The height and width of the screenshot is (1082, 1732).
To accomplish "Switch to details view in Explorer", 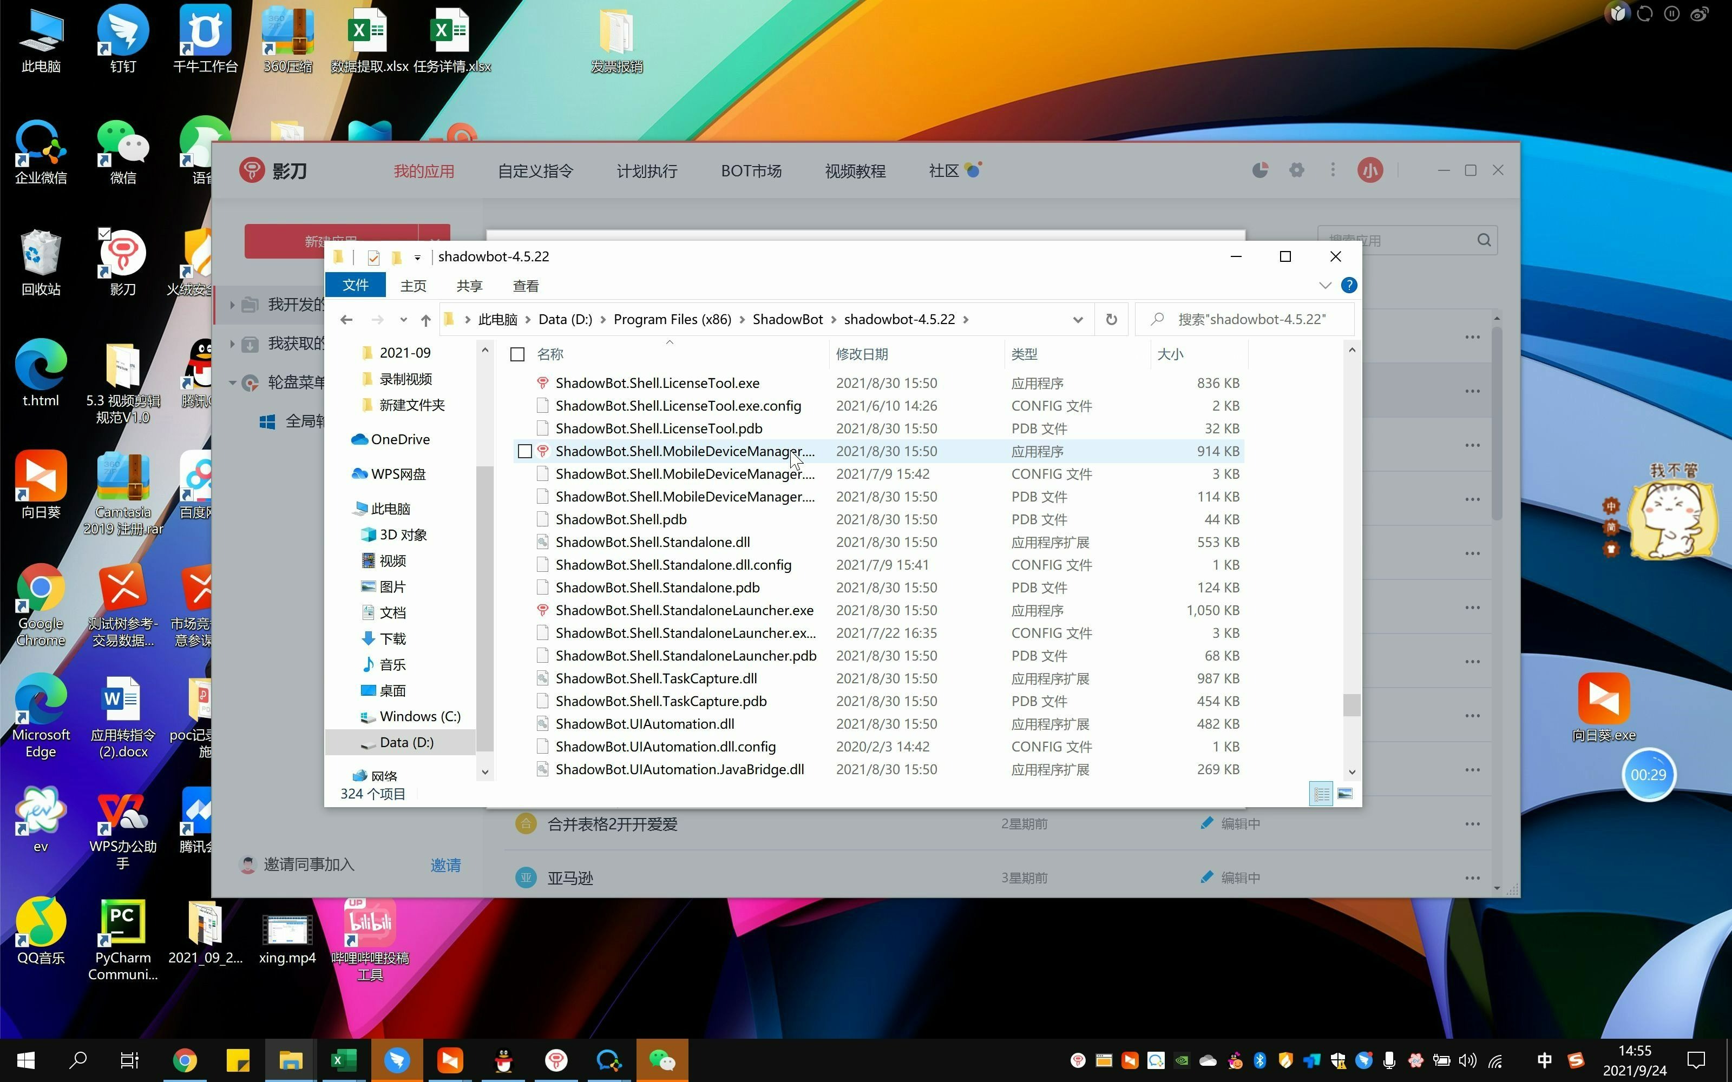I will coord(1321,794).
